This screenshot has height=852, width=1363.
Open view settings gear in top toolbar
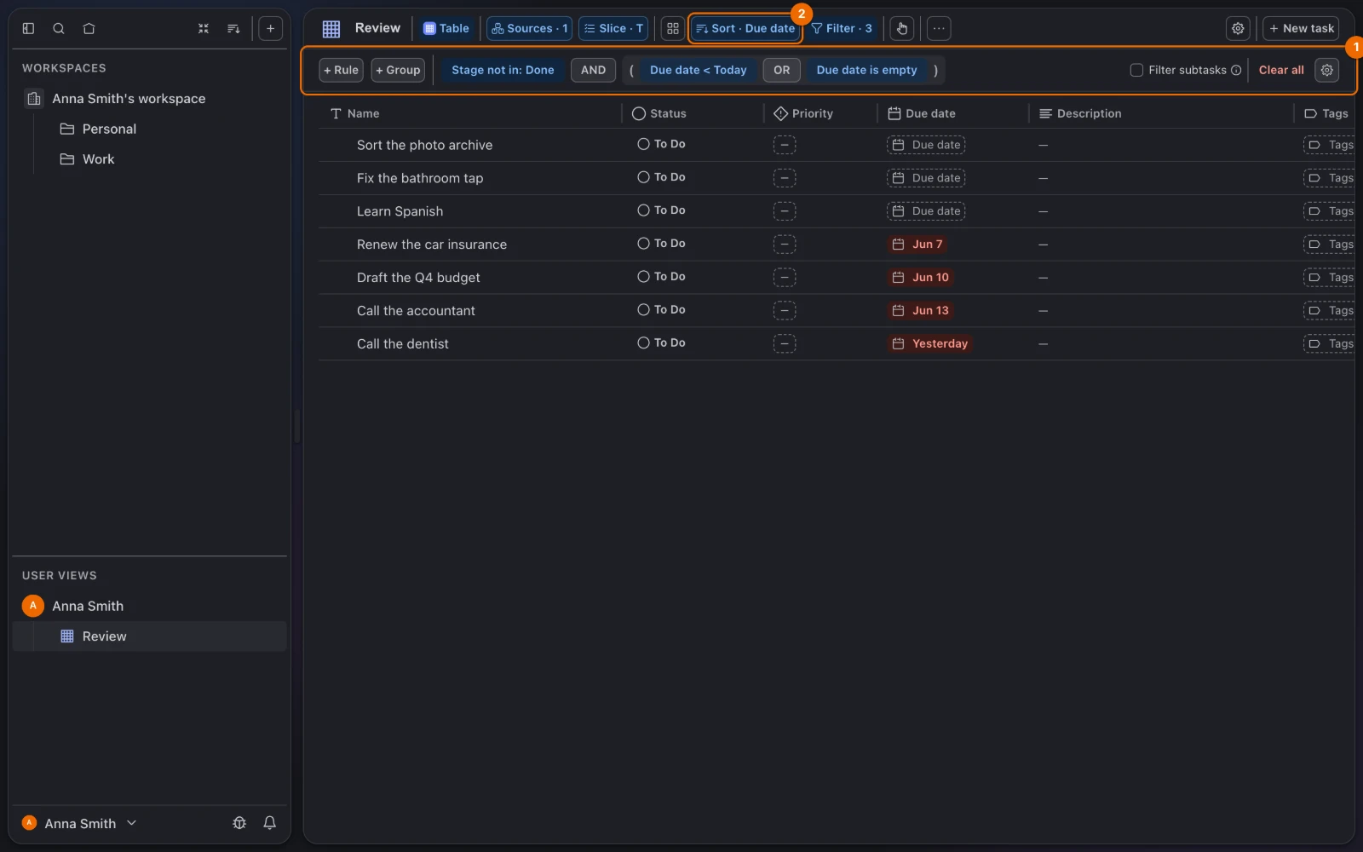(1238, 28)
